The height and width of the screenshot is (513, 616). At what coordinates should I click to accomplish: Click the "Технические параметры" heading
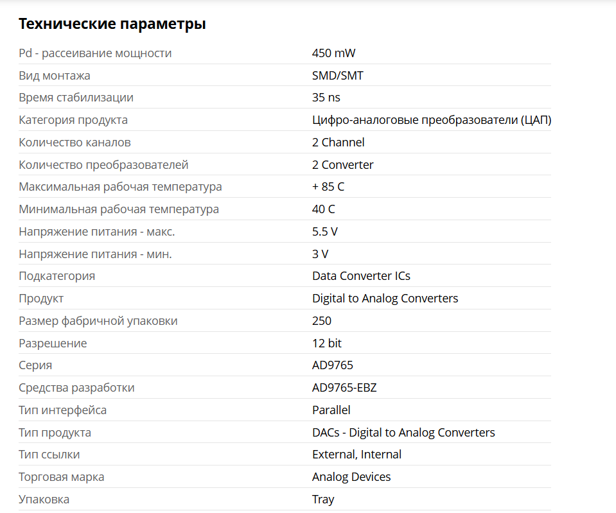112,24
